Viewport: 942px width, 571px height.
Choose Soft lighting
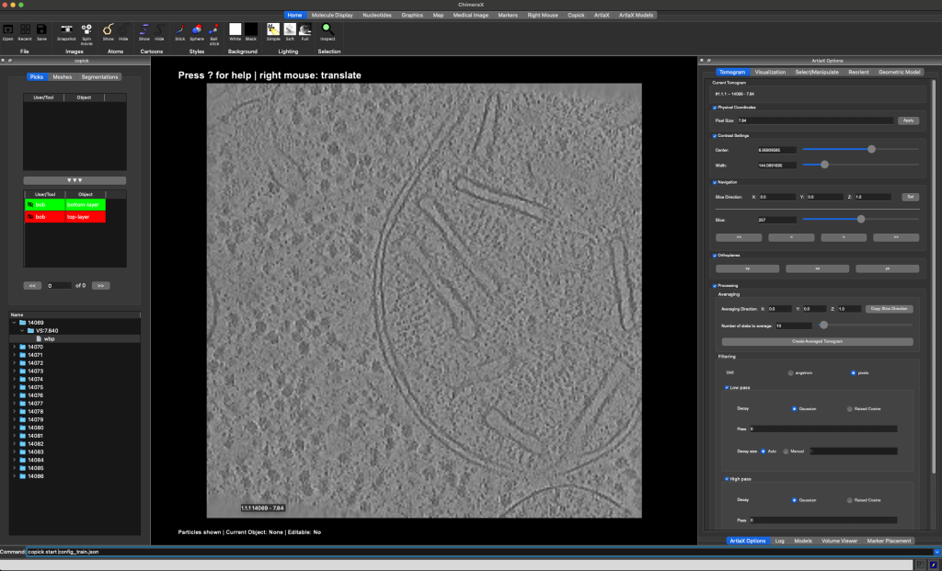pyautogui.click(x=290, y=32)
